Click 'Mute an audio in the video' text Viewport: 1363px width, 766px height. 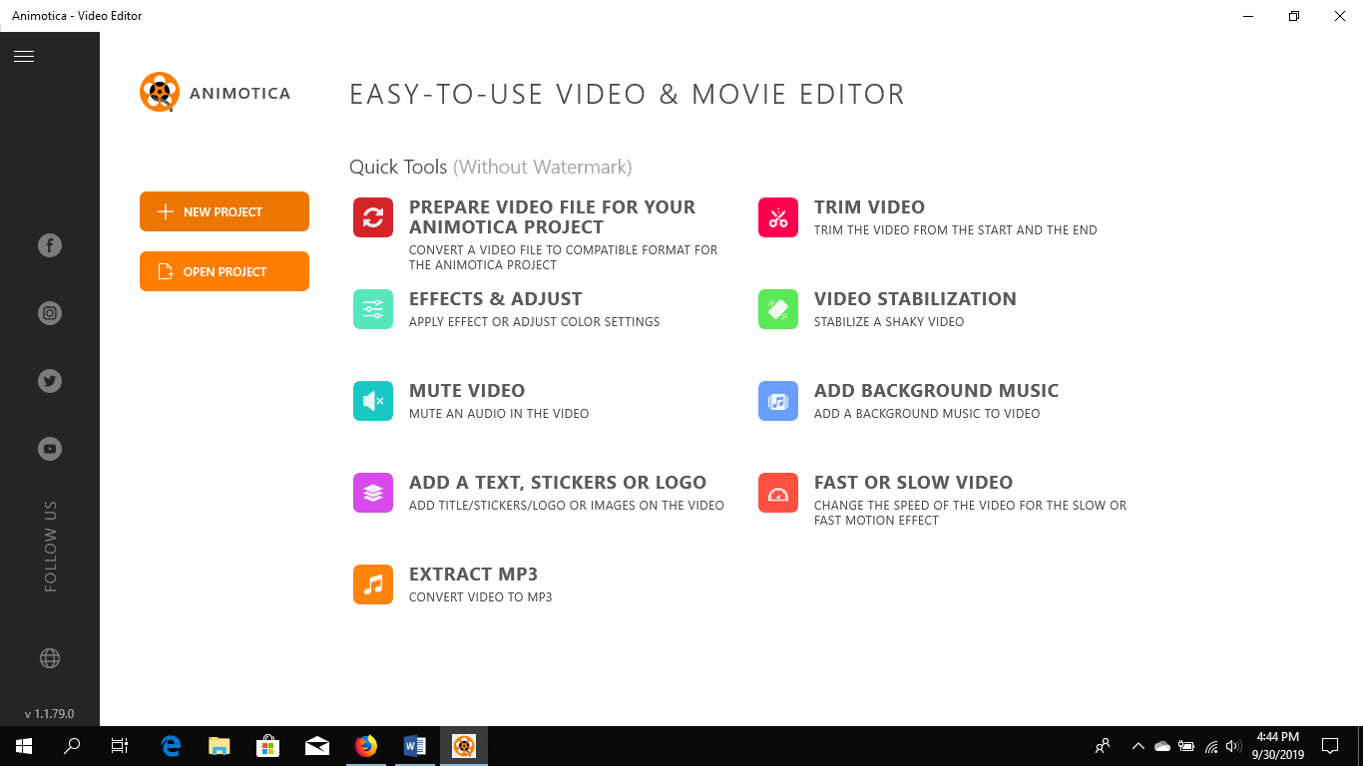coord(499,414)
